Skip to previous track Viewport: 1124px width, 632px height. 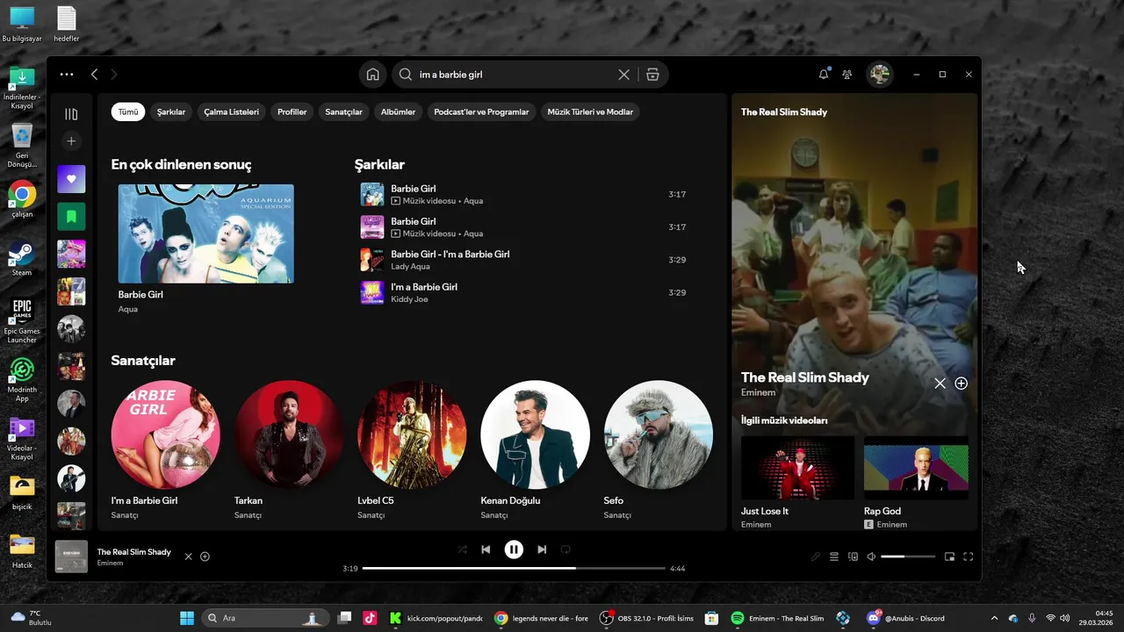pos(486,549)
